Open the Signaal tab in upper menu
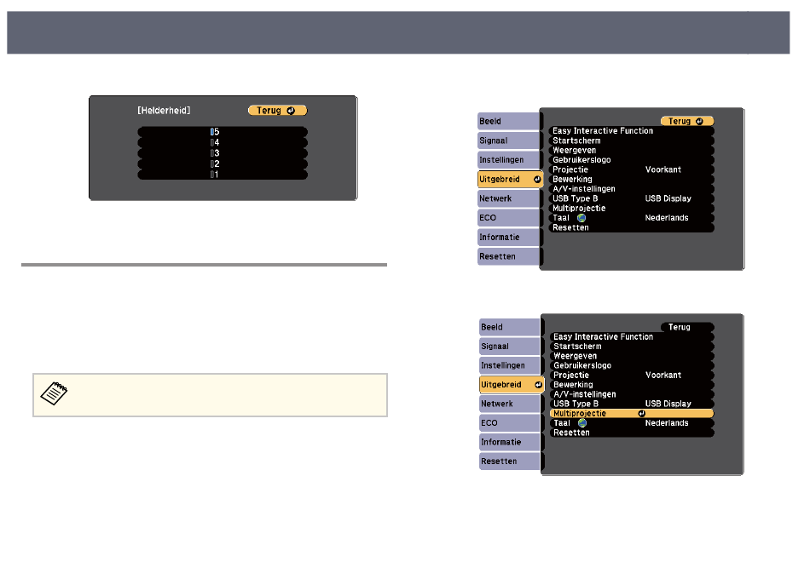This screenshot has height=562, width=810. (508, 140)
